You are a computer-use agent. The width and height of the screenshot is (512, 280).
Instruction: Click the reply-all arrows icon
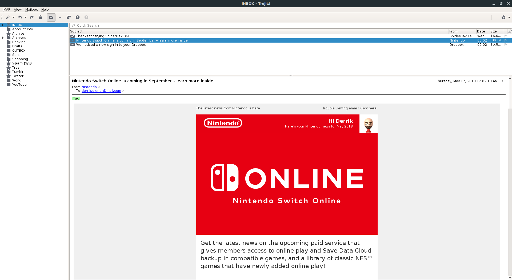coord(20,17)
